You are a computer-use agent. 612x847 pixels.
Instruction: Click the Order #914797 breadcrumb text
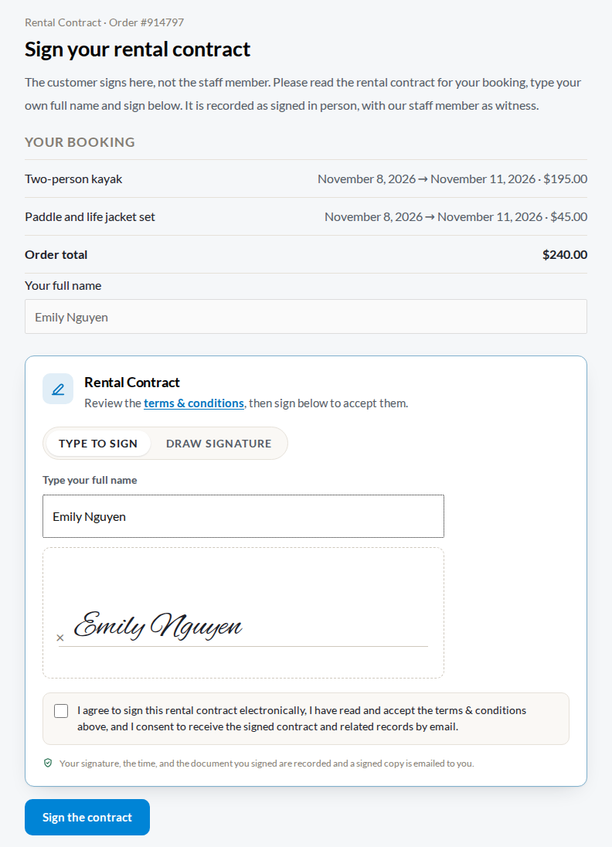[x=146, y=22]
